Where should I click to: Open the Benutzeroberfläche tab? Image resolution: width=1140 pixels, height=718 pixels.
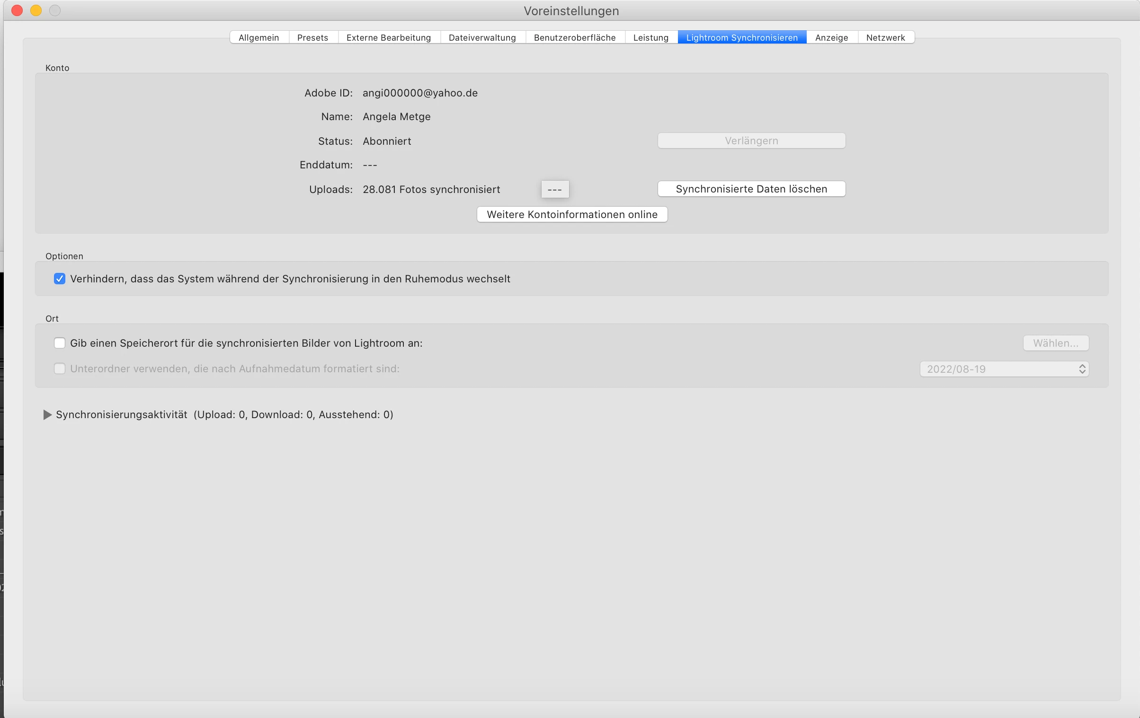coord(574,37)
